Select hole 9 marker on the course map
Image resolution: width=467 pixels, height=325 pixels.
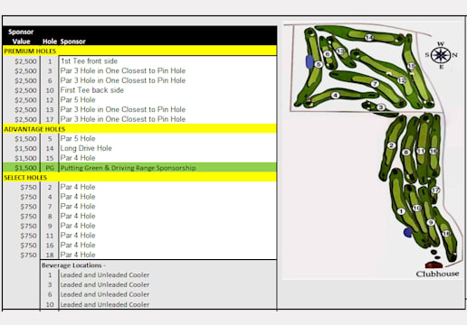pyautogui.click(x=431, y=222)
